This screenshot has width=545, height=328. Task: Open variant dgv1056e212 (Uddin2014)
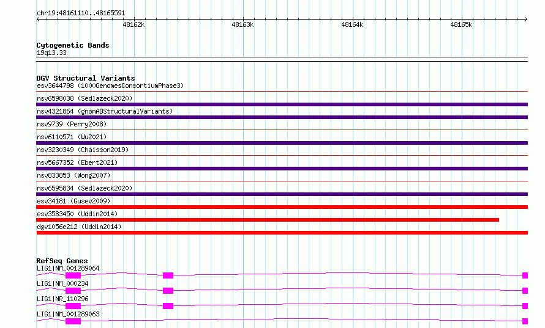point(79,227)
